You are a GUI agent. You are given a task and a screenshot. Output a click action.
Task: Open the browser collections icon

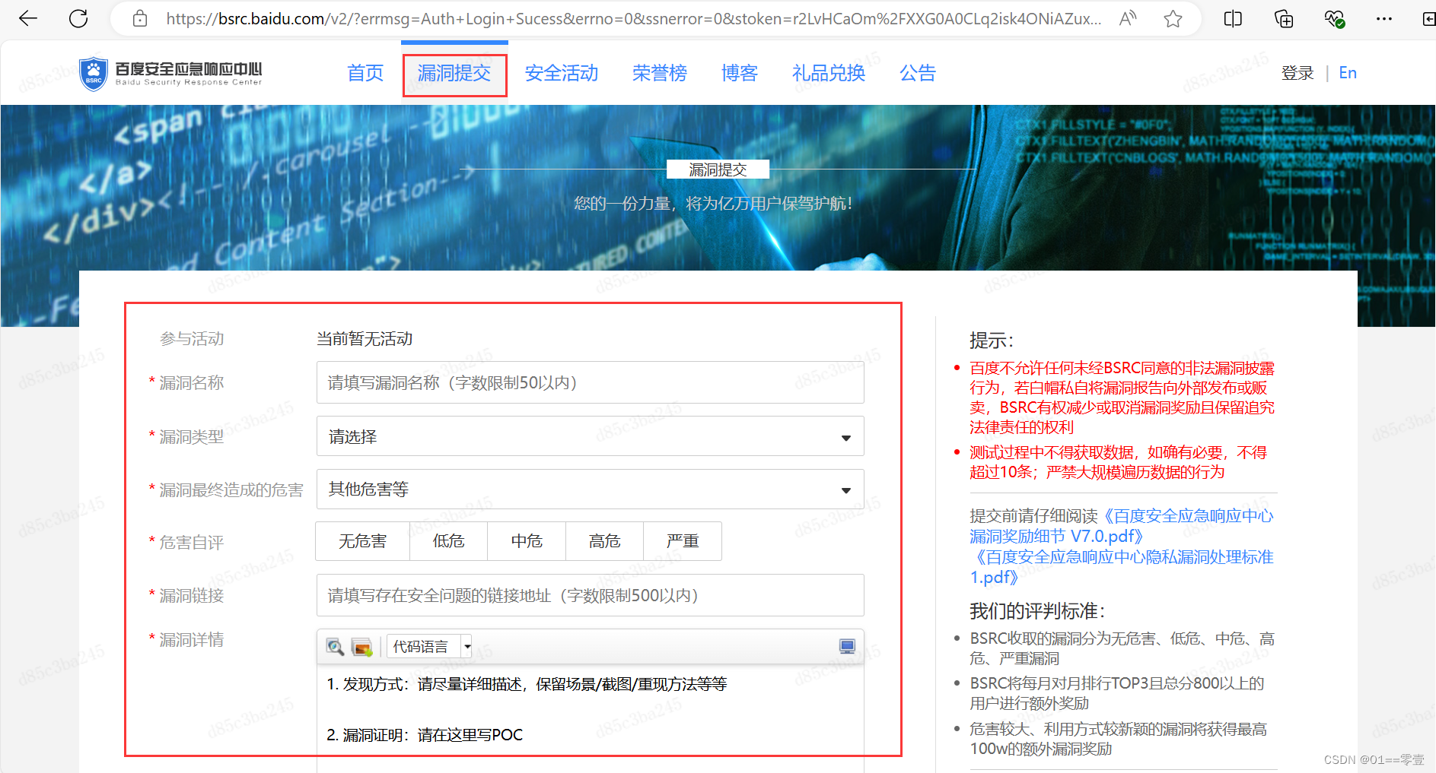(1284, 18)
